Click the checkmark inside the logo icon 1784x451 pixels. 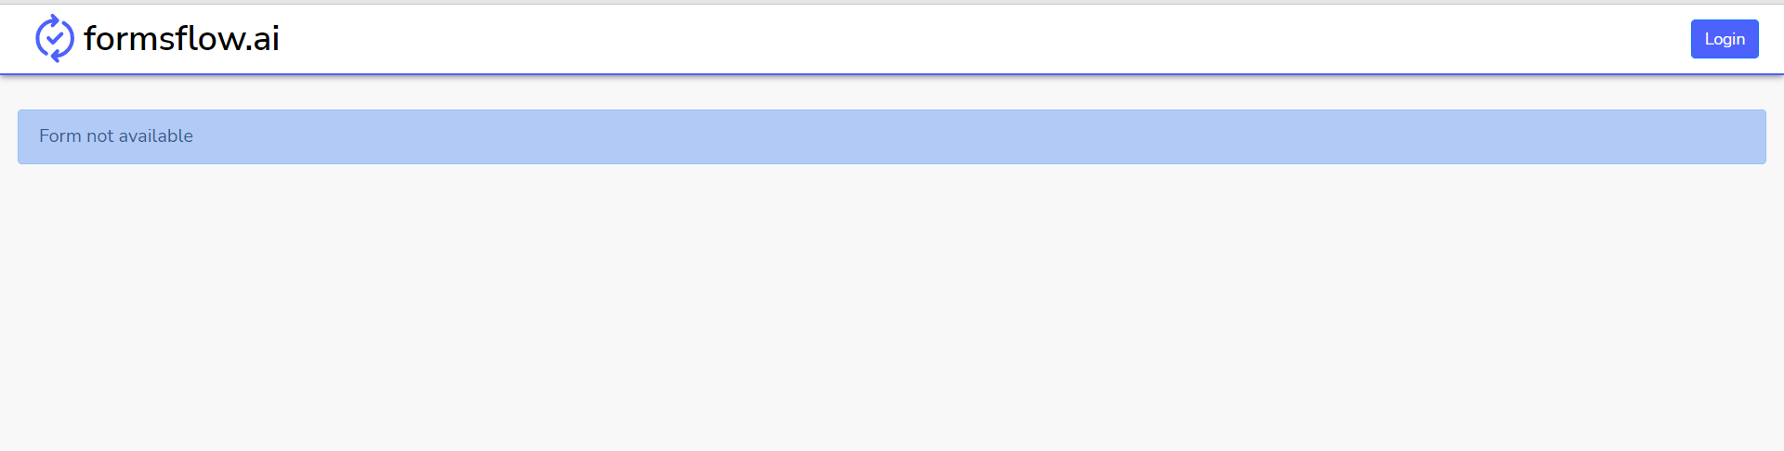[54, 39]
